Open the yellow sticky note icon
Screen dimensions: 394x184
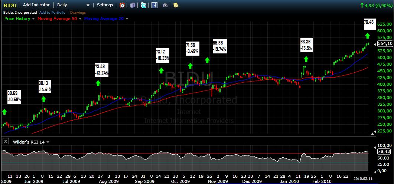coord(176,5)
